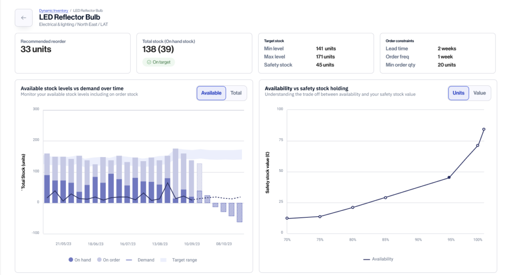Open the Dynamic Inventory breadcrumb link
Image resolution: width=509 pixels, height=275 pixels.
[53, 10]
